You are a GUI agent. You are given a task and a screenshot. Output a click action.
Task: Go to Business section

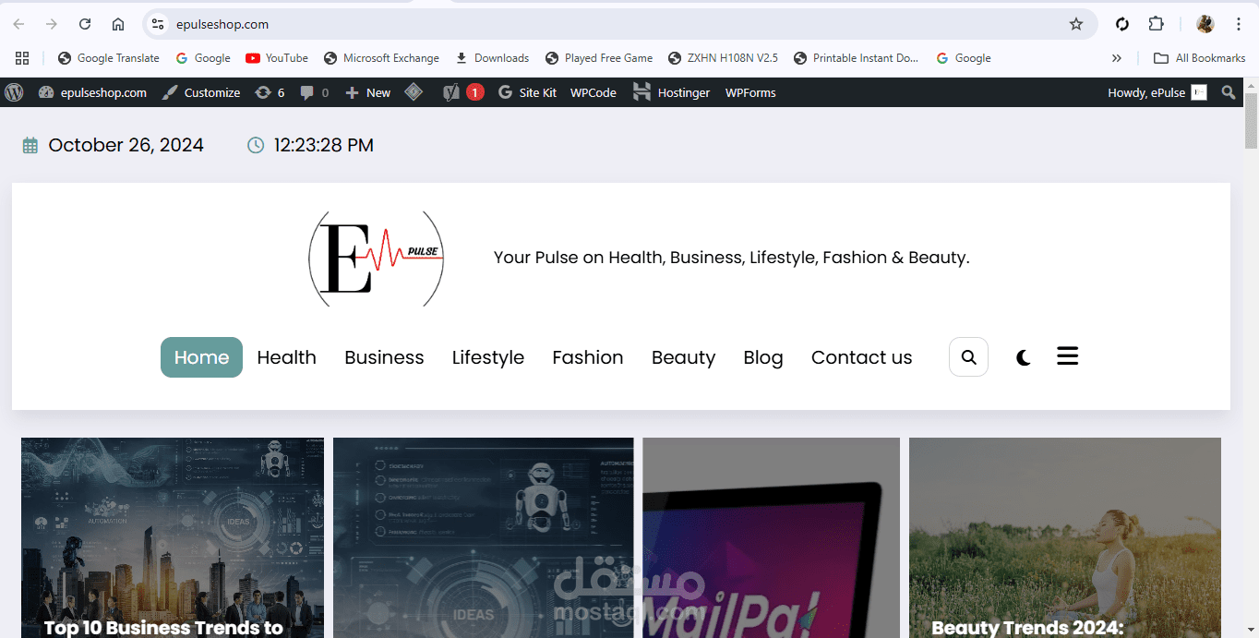point(384,357)
